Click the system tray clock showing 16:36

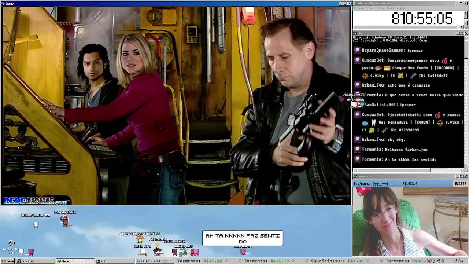click(x=458, y=261)
